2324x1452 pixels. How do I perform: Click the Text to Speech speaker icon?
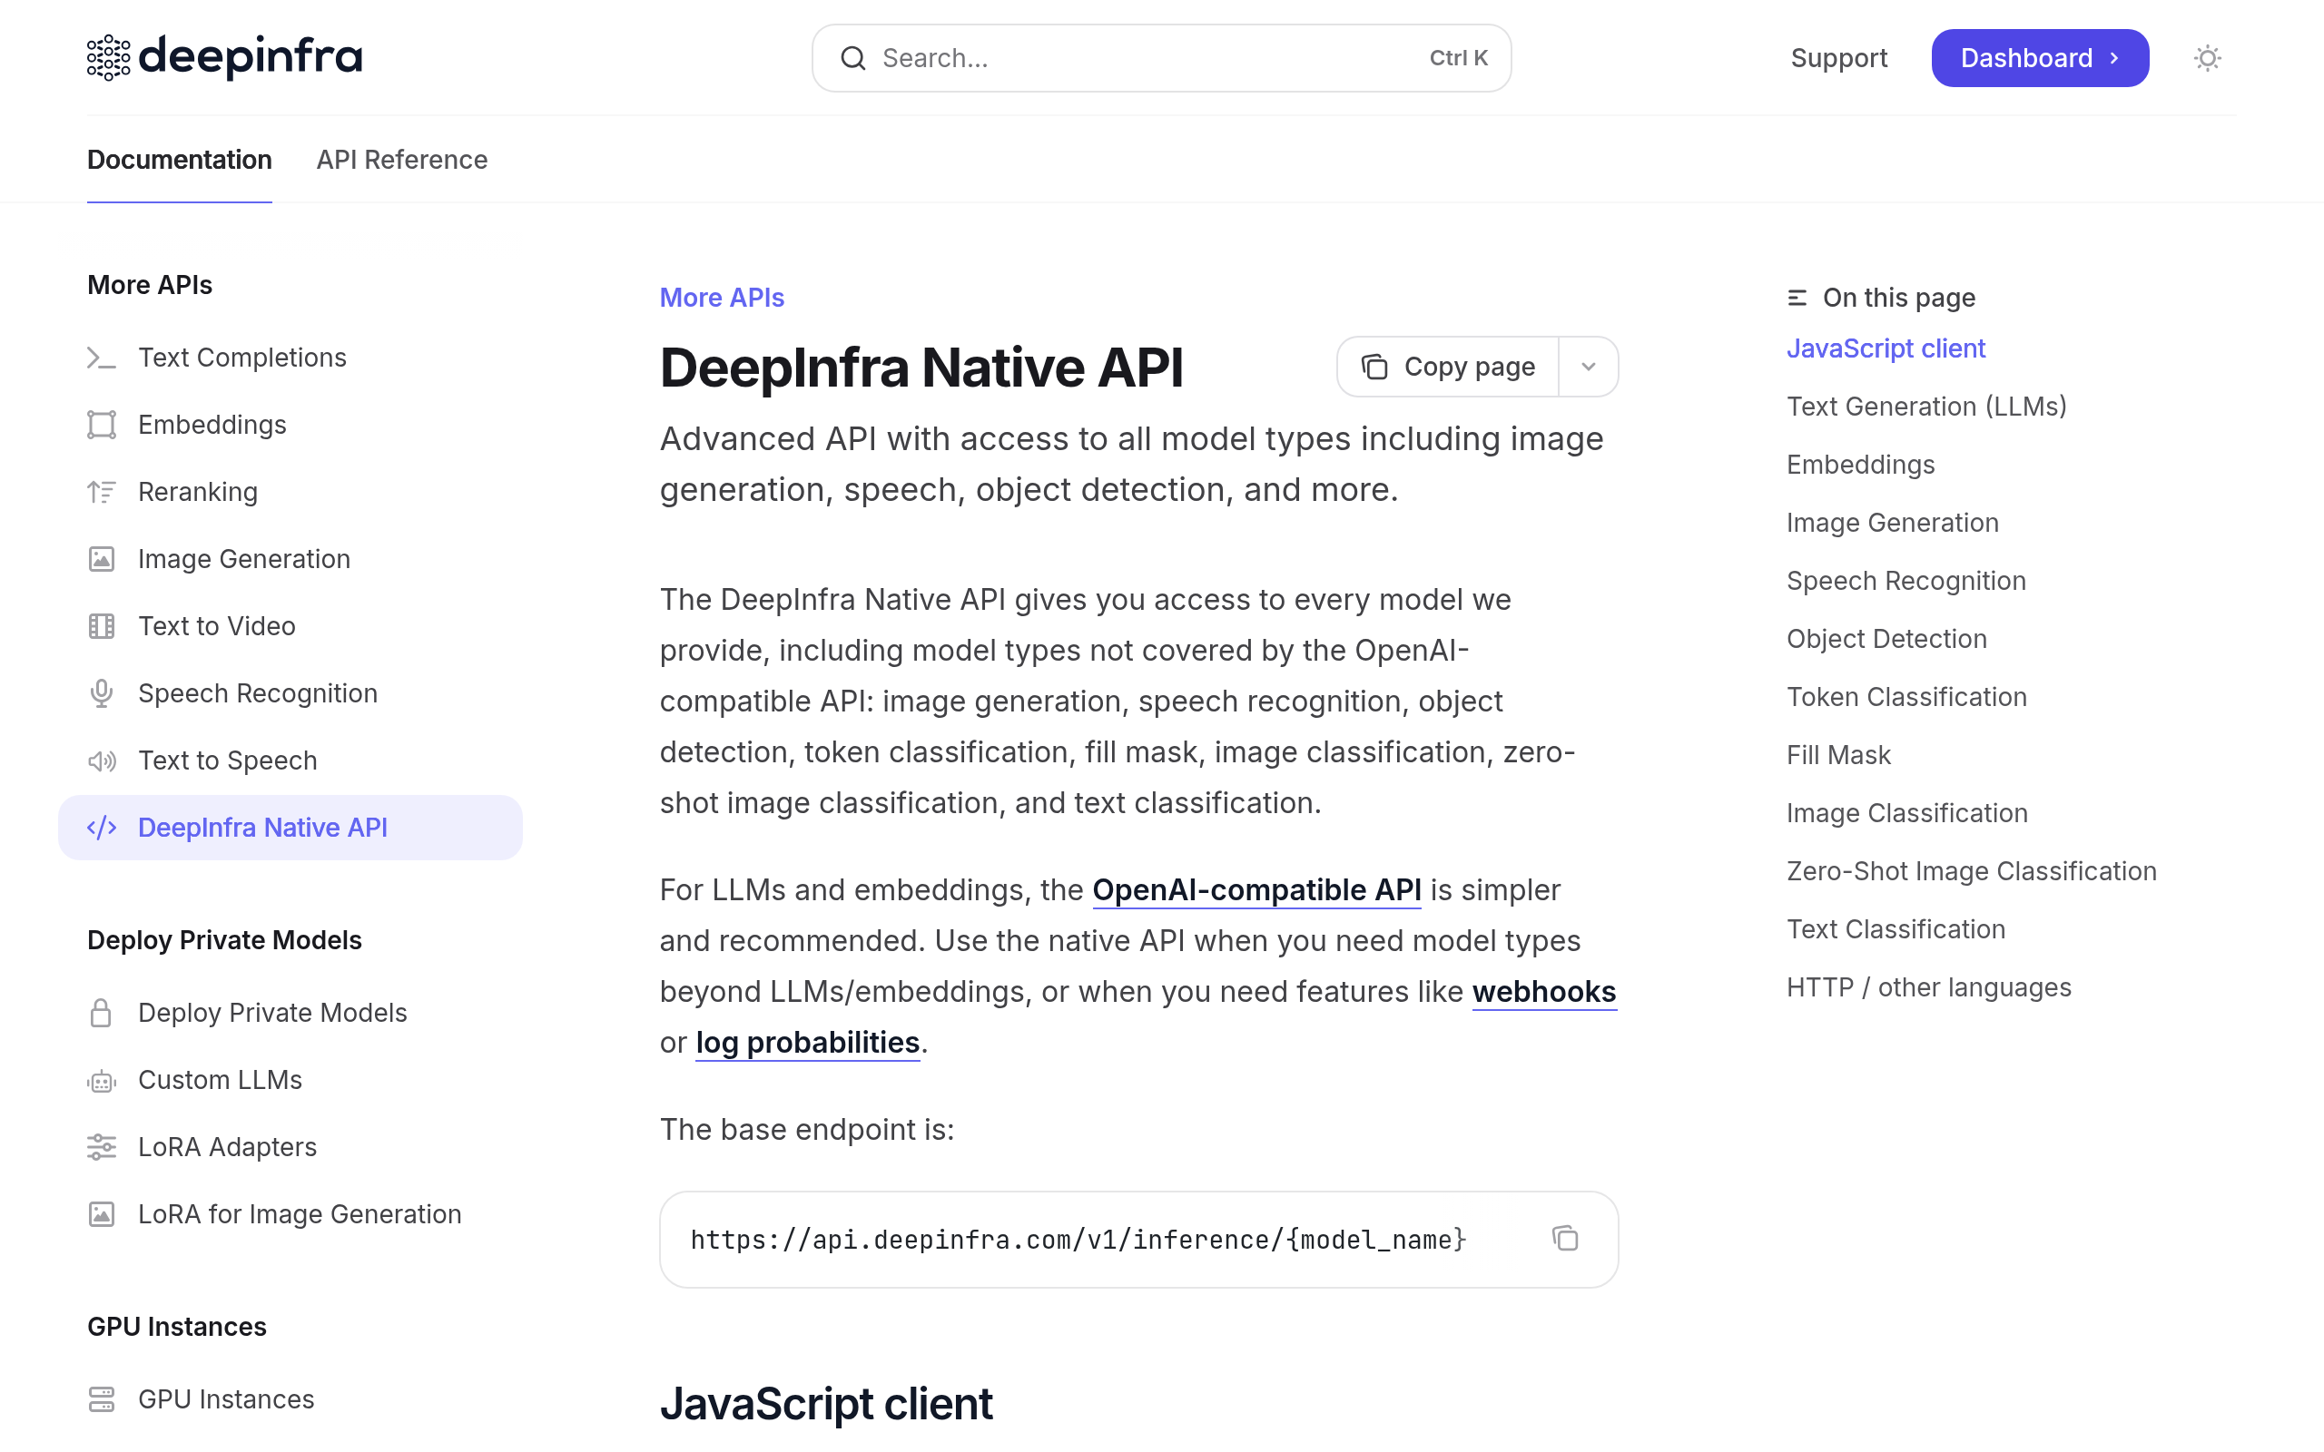point(101,760)
